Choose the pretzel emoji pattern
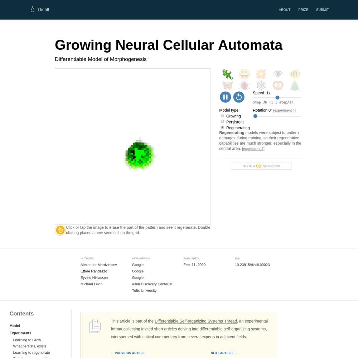Screen dimensions: 358x358 point(278,86)
